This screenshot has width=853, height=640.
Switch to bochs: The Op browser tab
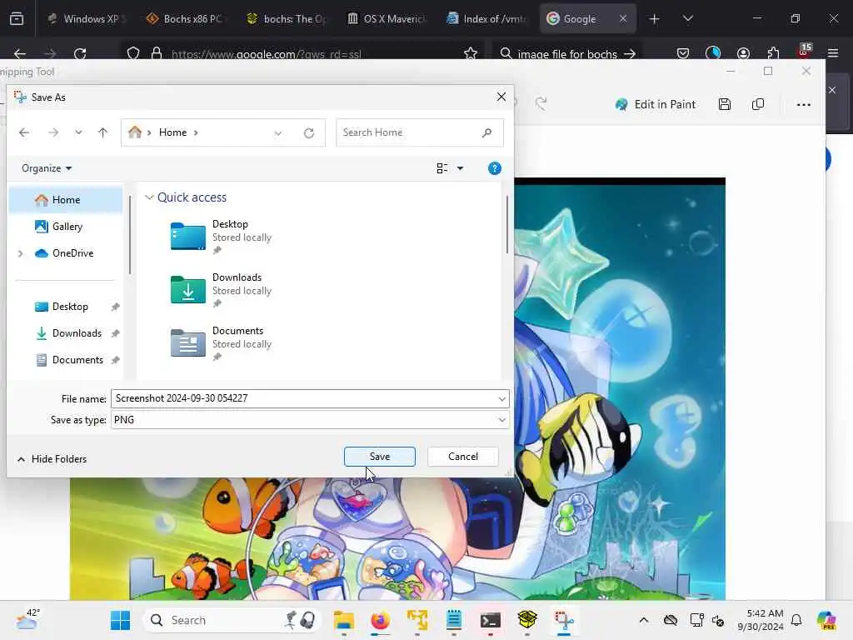(x=287, y=18)
